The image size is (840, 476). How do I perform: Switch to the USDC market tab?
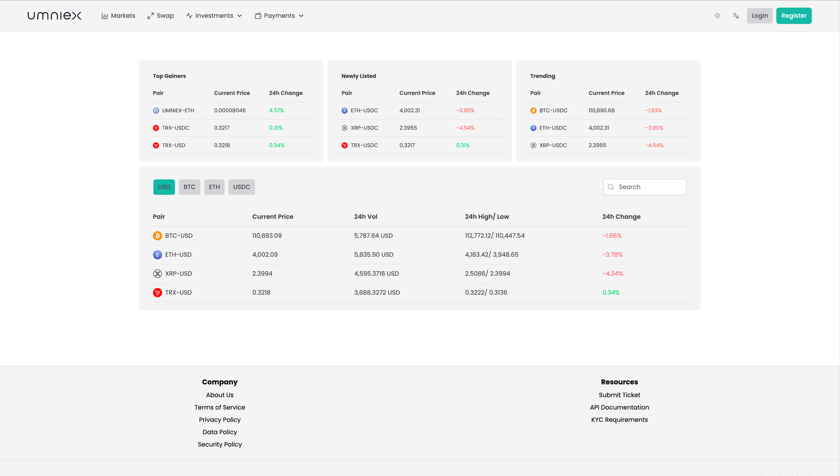(241, 187)
